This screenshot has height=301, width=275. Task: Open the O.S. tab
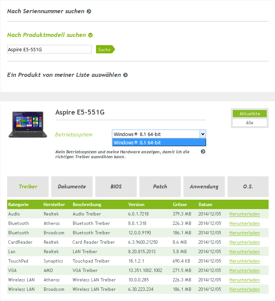[x=248, y=186]
